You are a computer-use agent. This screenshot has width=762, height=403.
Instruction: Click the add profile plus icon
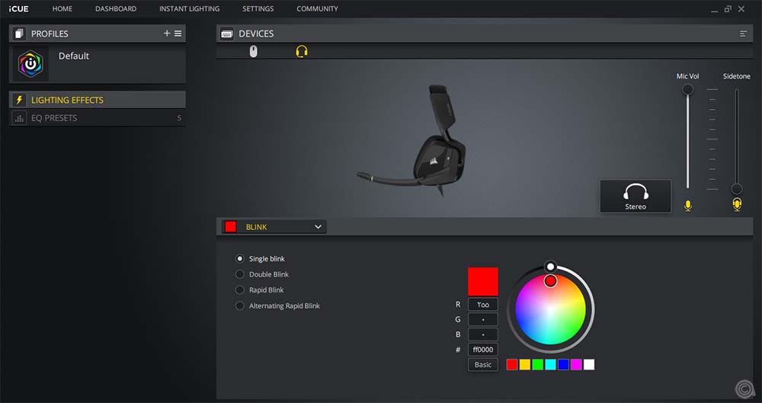[x=167, y=34]
